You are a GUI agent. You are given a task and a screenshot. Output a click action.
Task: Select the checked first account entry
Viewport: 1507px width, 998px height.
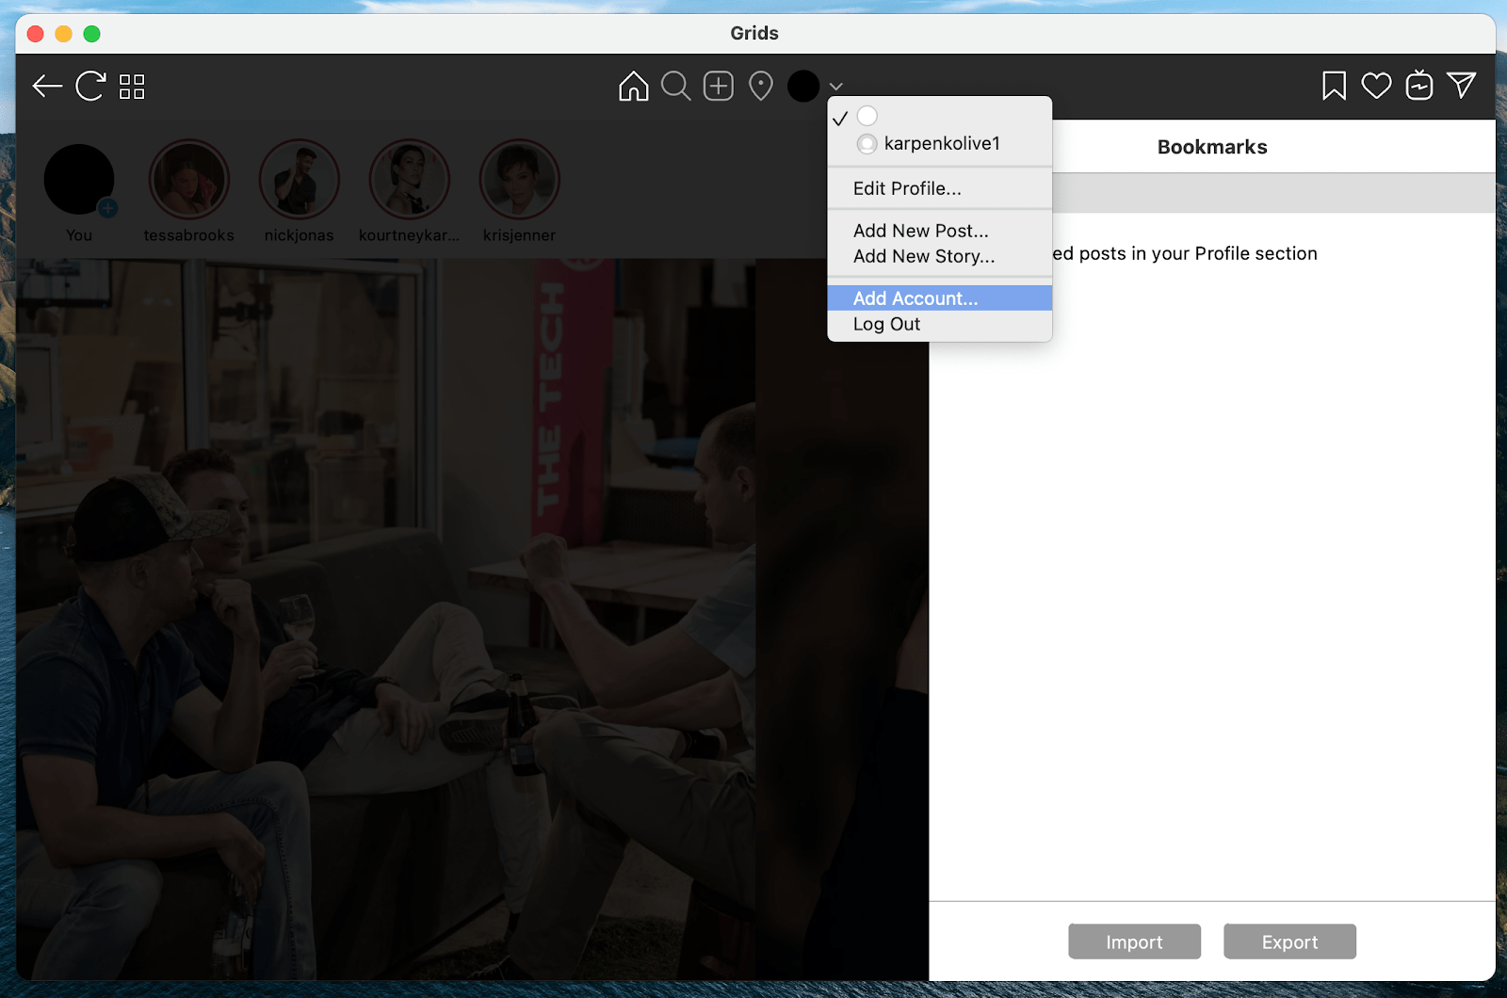click(x=939, y=117)
